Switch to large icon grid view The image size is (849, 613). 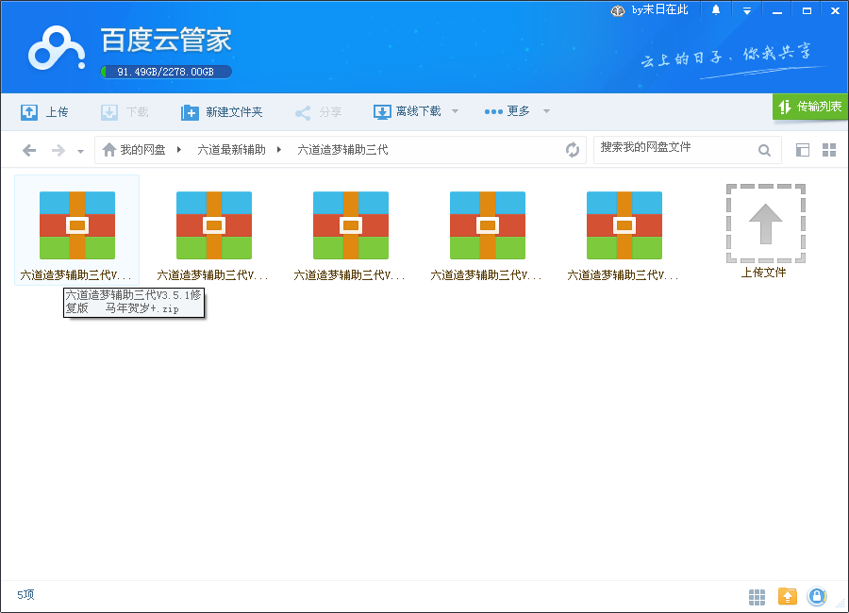[829, 150]
